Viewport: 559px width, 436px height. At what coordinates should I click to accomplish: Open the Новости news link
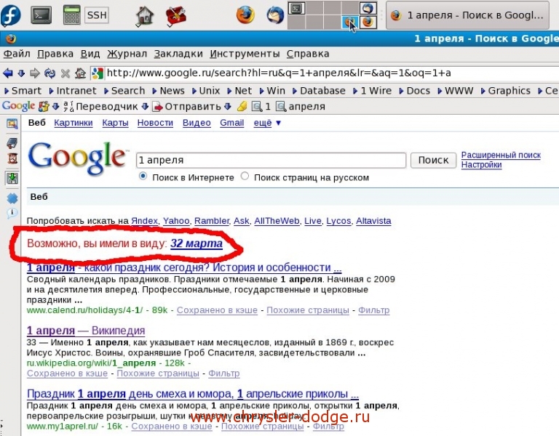pyautogui.click(x=155, y=123)
